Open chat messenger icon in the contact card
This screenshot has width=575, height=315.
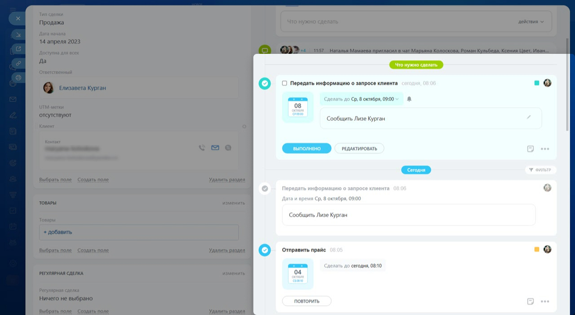coord(228,148)
